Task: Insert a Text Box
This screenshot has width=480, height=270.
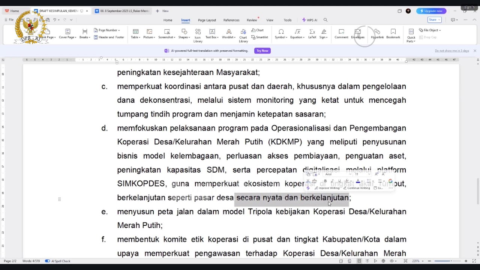Action: (x=212, y=34)
